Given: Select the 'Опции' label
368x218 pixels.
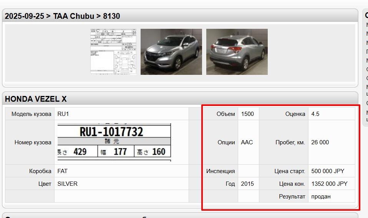Looking at the screenshot, I should pyautogui.click(x=226, y=142).
